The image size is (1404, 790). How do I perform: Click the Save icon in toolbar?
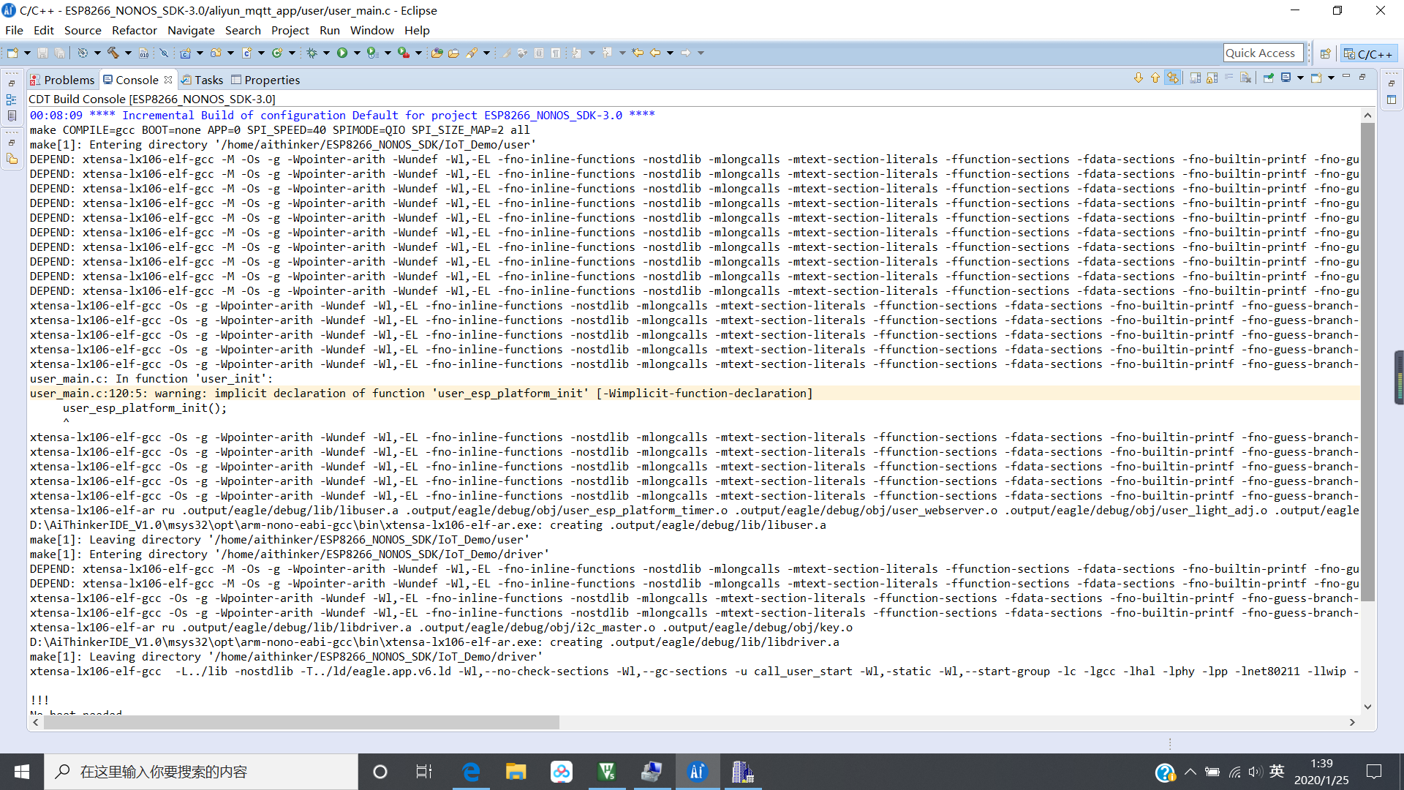coord(42,53)
